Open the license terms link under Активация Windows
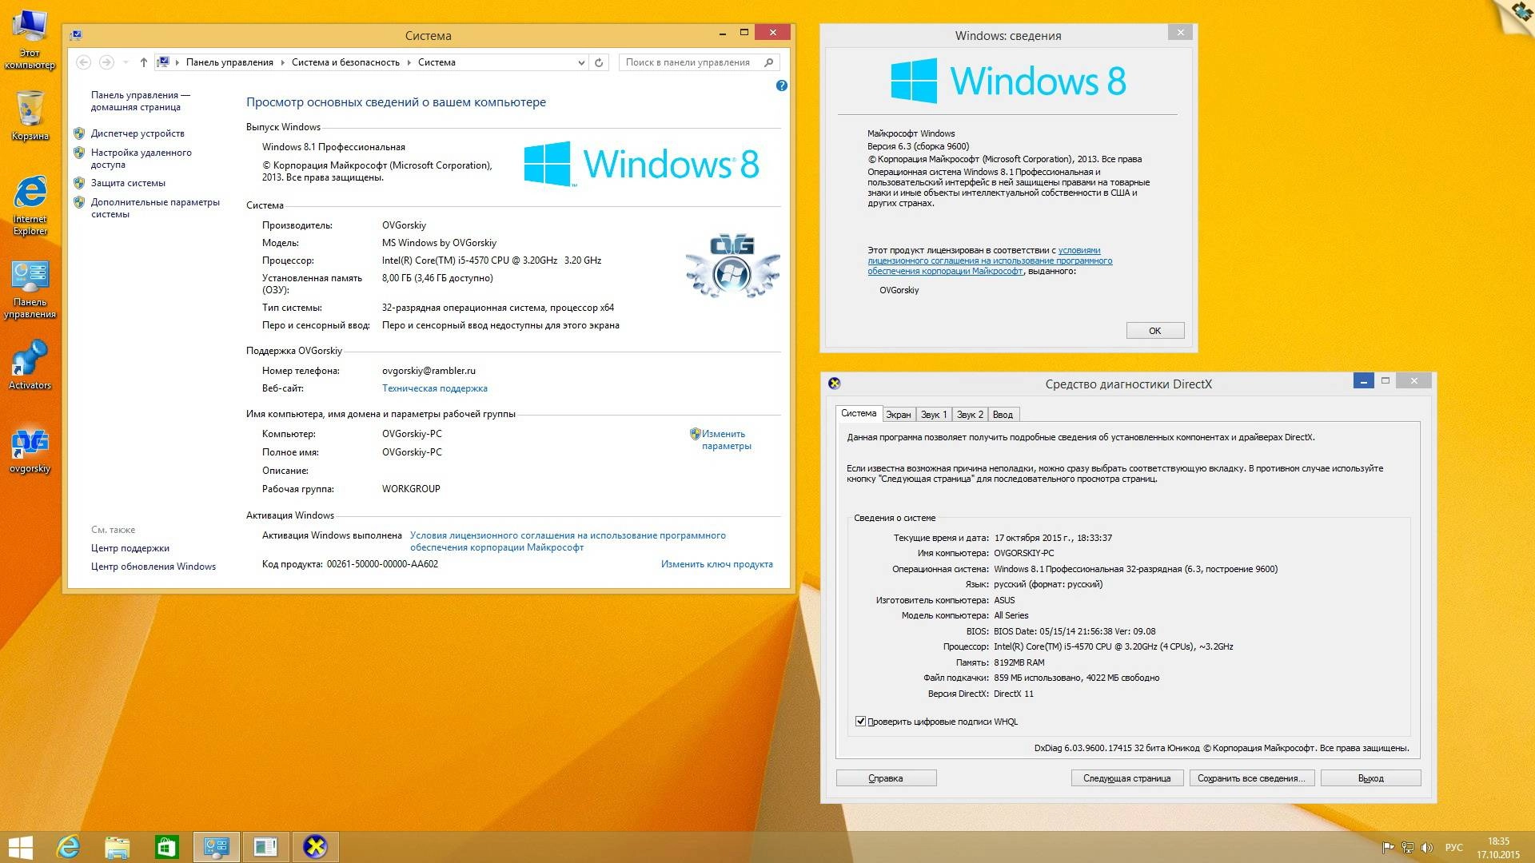Image resolution: width=1535 pixels, height=863 pixels. (x=568, y=542)
